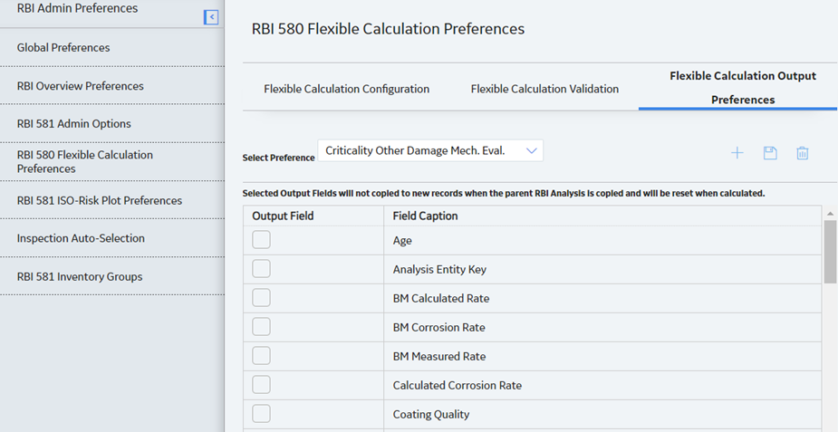Click the add preference plus icon

(x=737, y=153)
